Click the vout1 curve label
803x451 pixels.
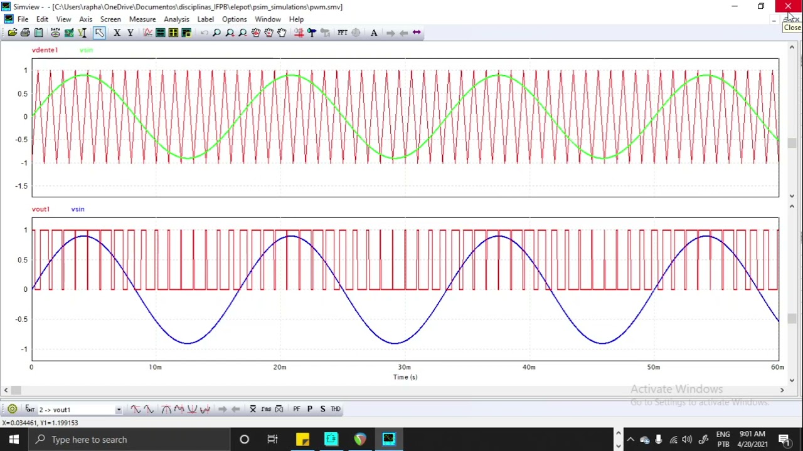point(40,209)
